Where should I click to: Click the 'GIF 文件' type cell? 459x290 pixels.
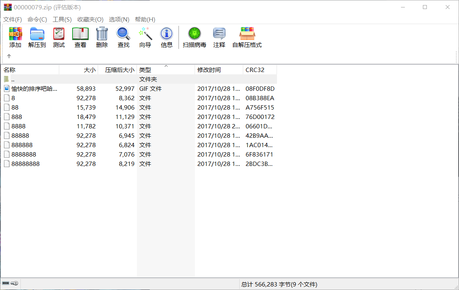click(150, 88)
